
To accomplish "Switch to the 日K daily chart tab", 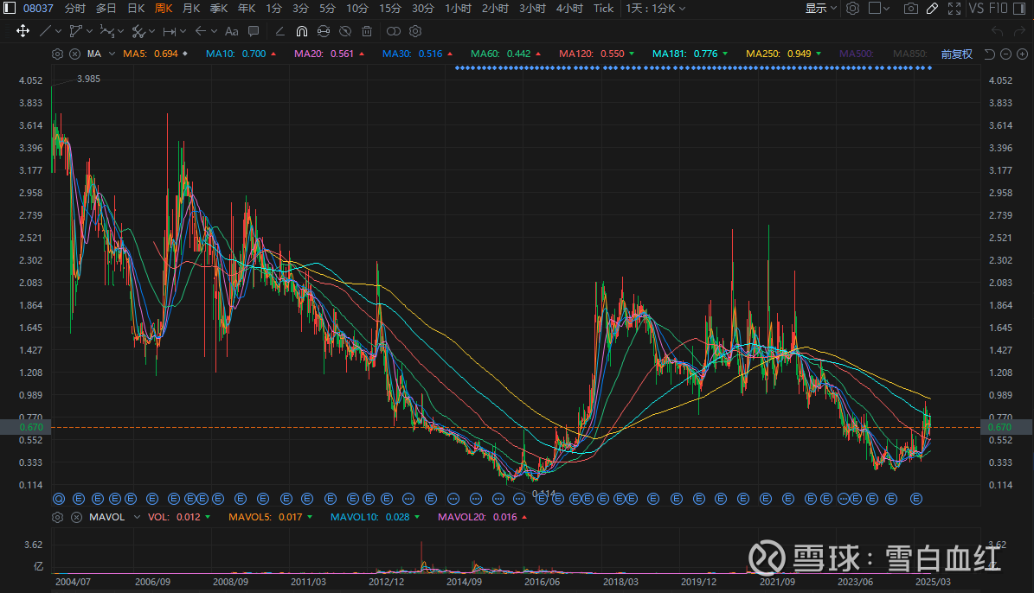I will pyautogui.click(x=136, y=9).
